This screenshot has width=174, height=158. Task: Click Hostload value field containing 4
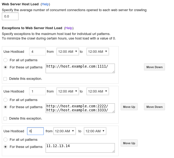(x=37, y=52)
